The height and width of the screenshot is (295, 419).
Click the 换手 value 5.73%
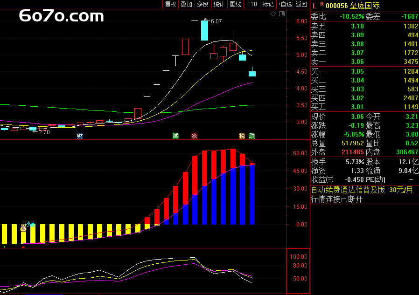pos(355,162)
